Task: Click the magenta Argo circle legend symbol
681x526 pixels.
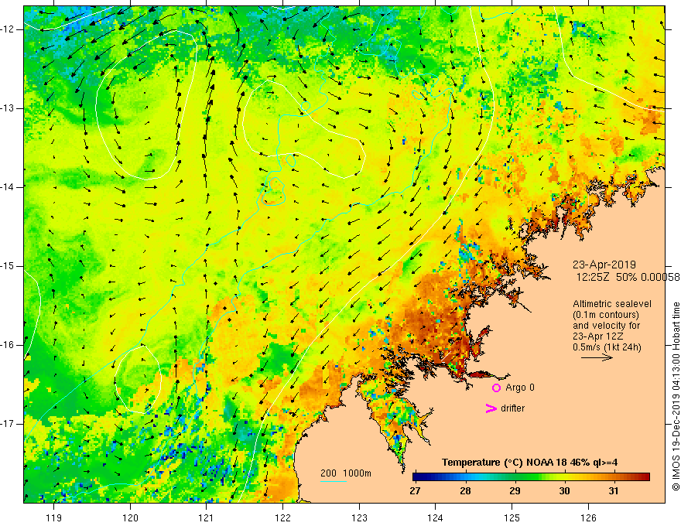Action: 496,388
